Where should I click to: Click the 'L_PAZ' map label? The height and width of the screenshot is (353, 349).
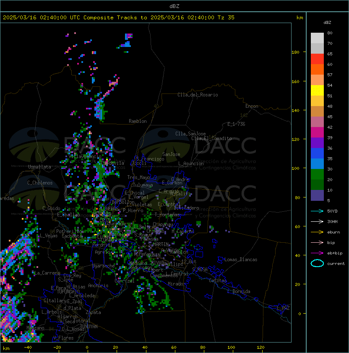(283, 308)
